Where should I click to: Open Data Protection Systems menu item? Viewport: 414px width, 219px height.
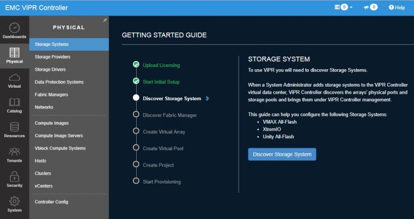[69, 82]
